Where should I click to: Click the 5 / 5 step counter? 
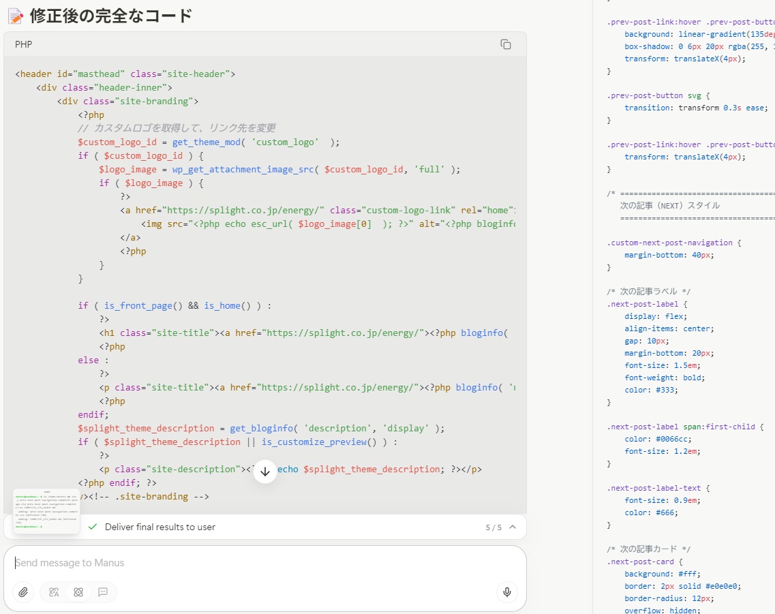(493, 527)
